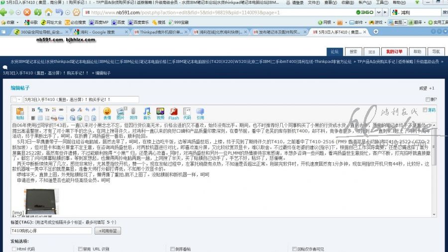Enable 回帖仅作者可见 checkbox
The image size is (448, 252).
click(294, 249)
